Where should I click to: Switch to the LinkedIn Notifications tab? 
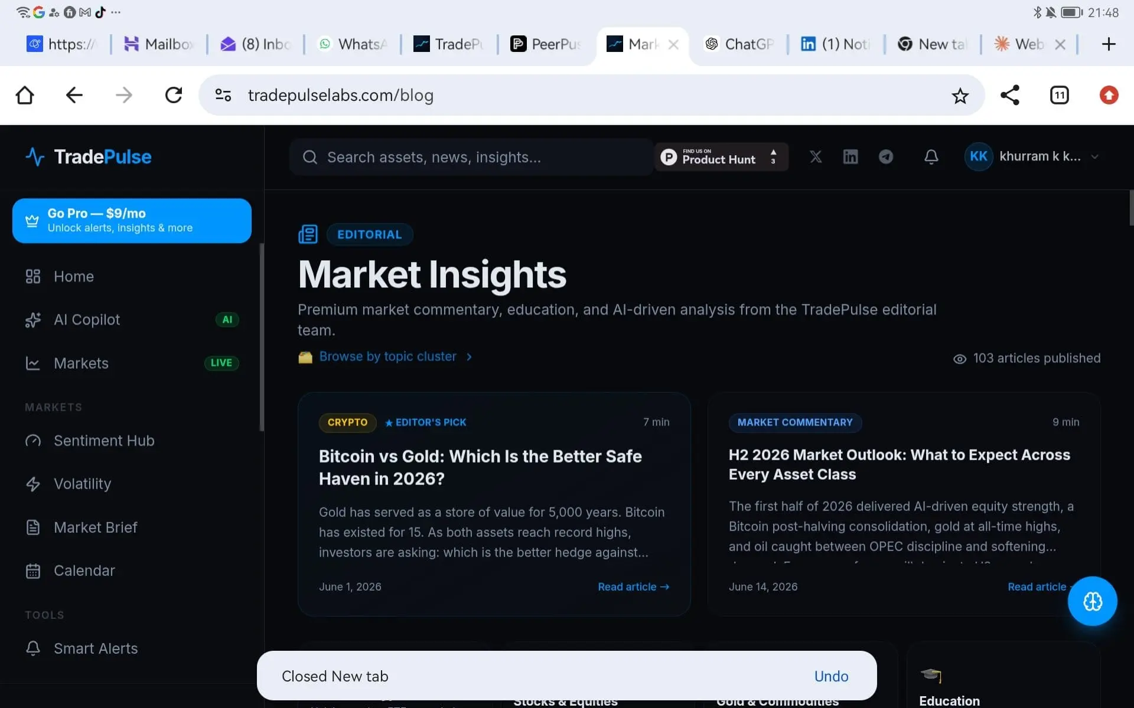[x=835, y=44]
